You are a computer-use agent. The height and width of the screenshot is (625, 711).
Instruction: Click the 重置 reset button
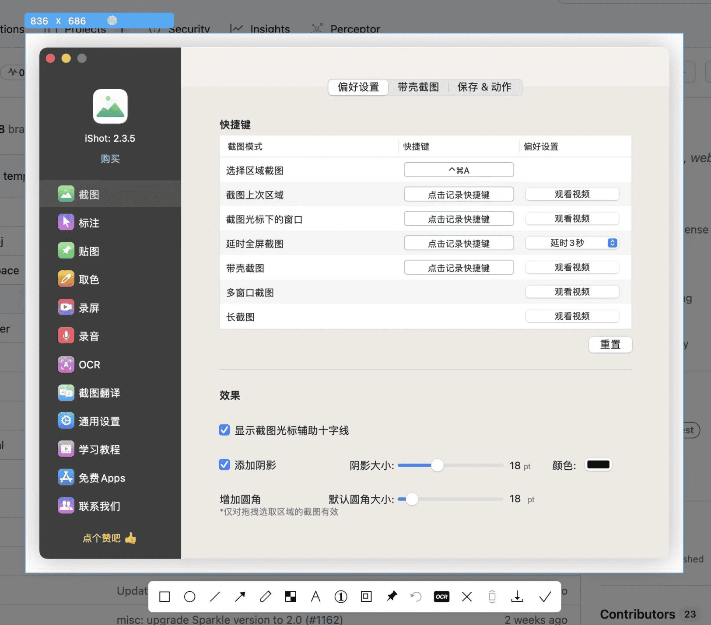click(610, 345)
